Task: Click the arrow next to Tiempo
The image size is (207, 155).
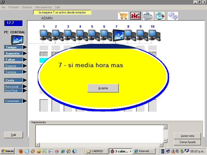Action: pyautogui.click(x=25, y=47)
